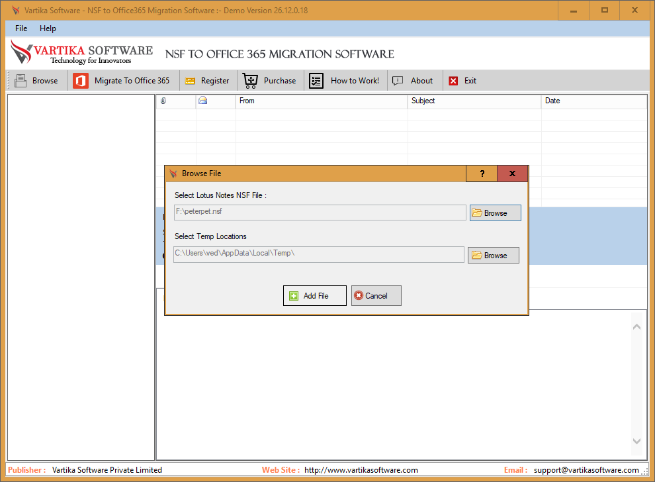Image resolution: width=655 pixels, height=482 pixels.
Task: Click the folder icon beside Temp Locations Browse
Action: coord(476,255)
